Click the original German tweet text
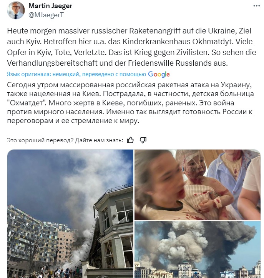Viewport: 264px width, 278px height. pos(131,47)
